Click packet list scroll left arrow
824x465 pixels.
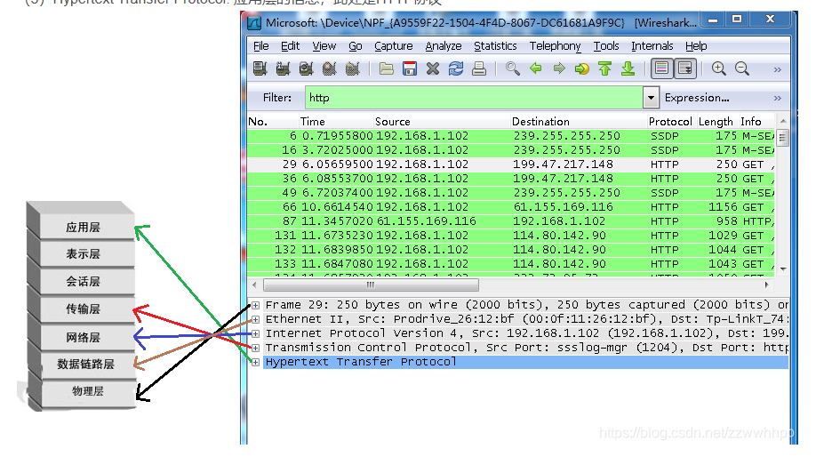(255, 285)
